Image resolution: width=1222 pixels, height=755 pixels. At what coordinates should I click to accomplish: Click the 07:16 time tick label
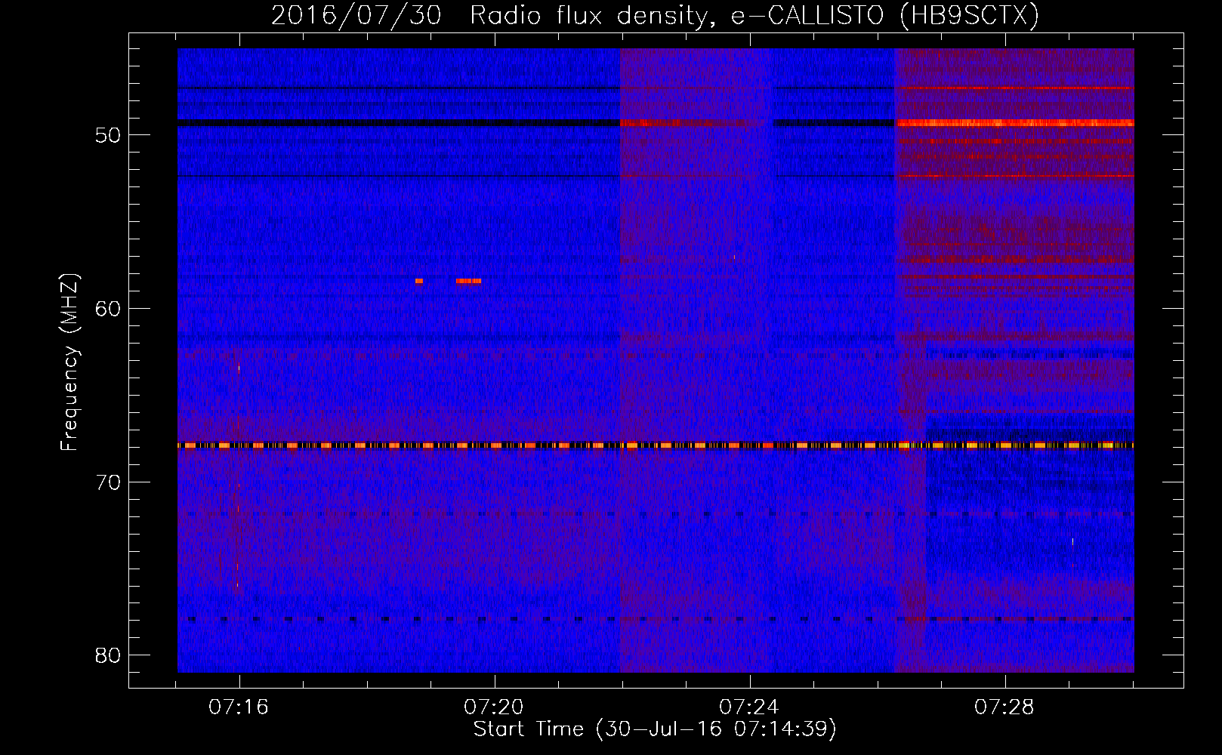[x=239, y=707]
